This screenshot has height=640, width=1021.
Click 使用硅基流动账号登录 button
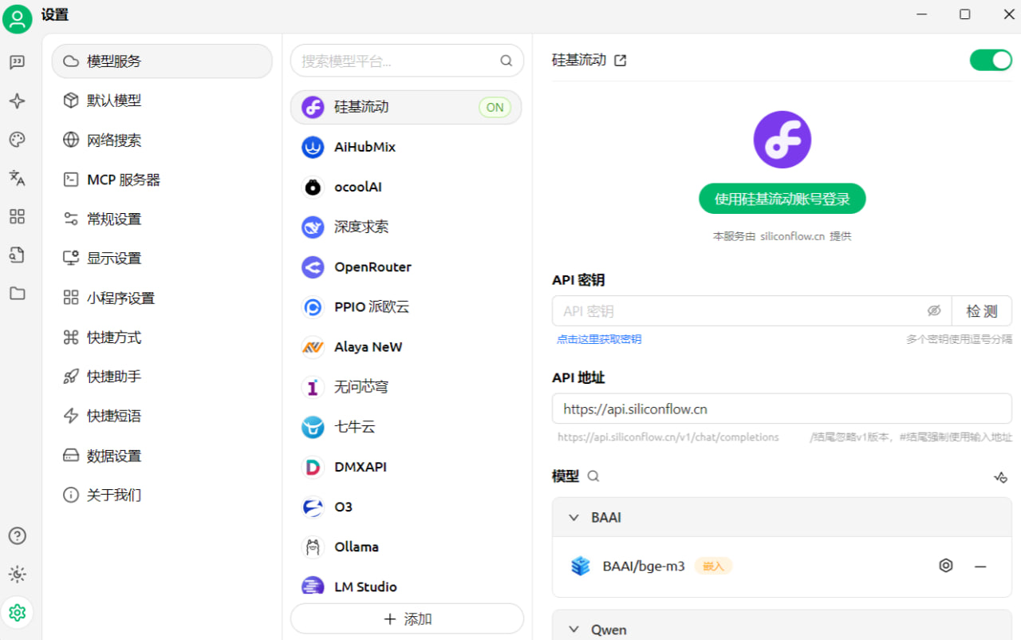pos(783,199)
